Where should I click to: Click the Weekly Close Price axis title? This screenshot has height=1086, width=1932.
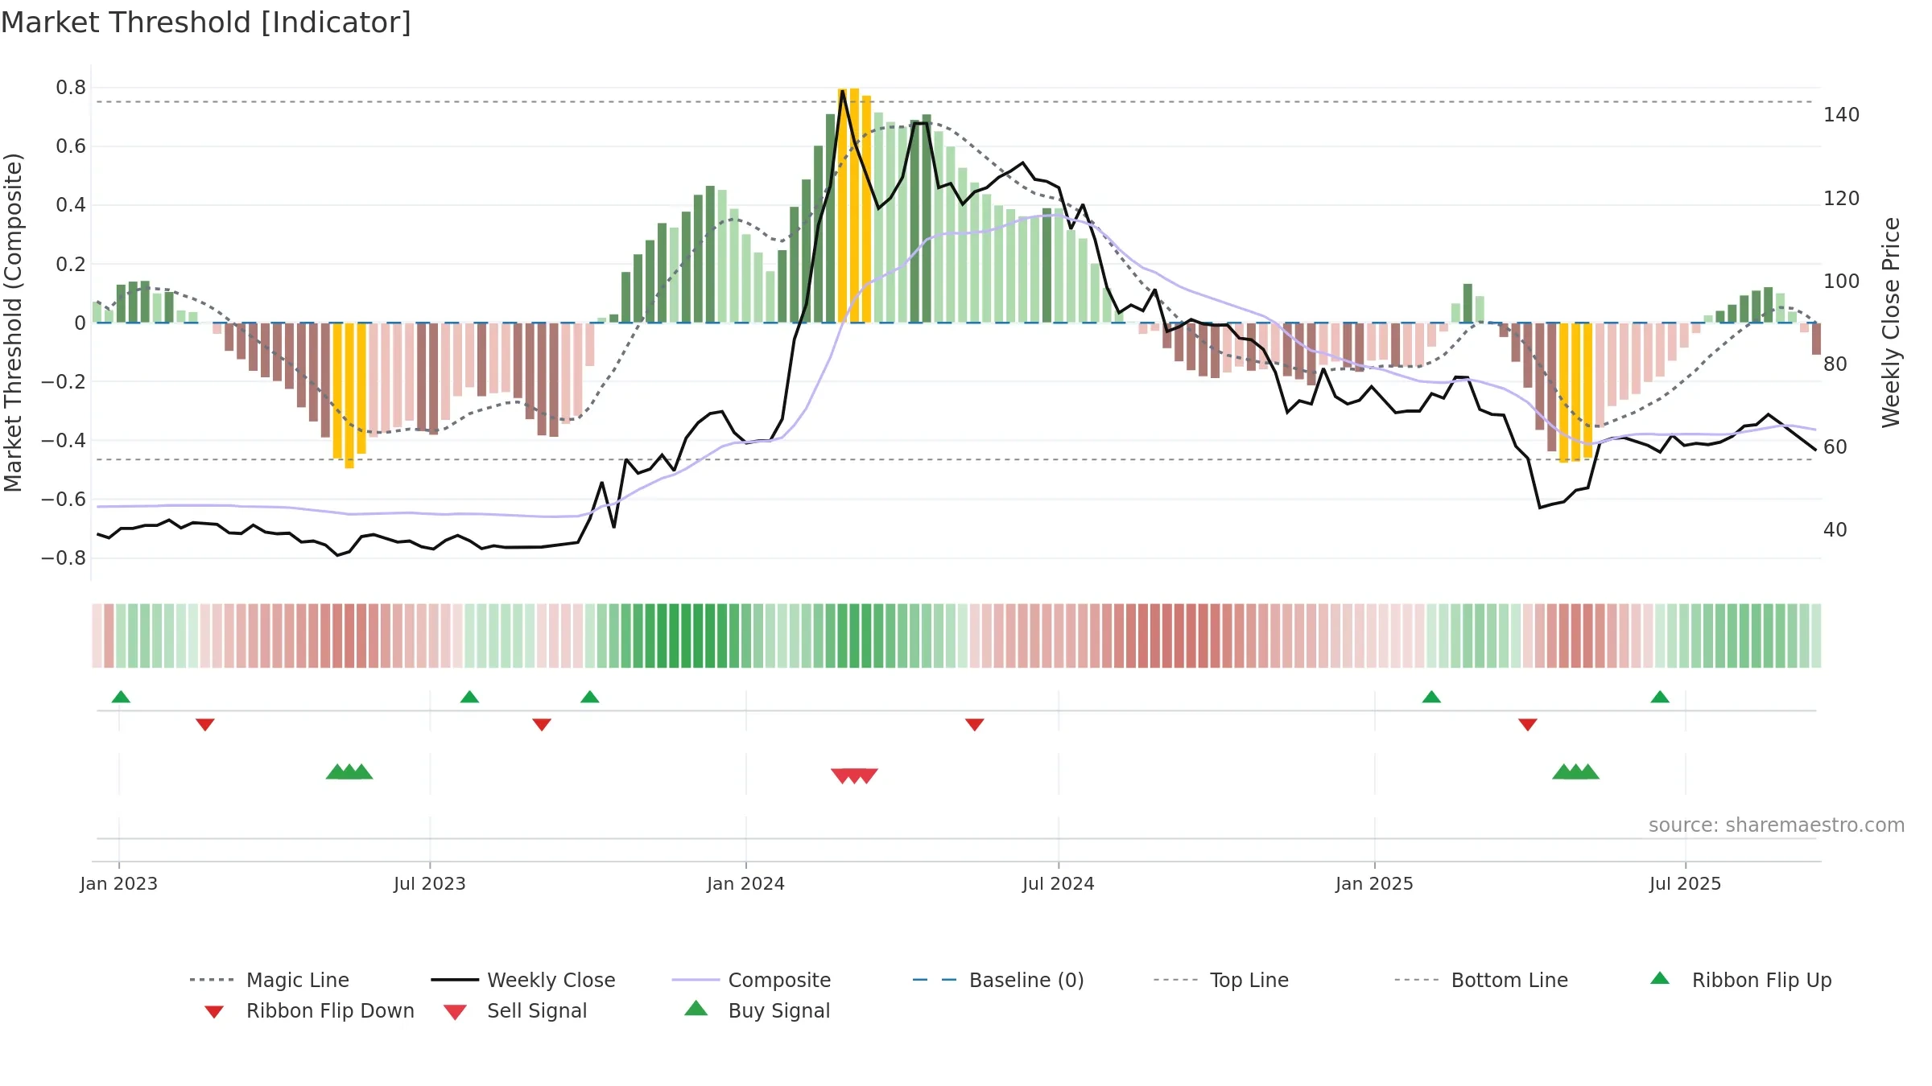click(x=1891, y=323)
